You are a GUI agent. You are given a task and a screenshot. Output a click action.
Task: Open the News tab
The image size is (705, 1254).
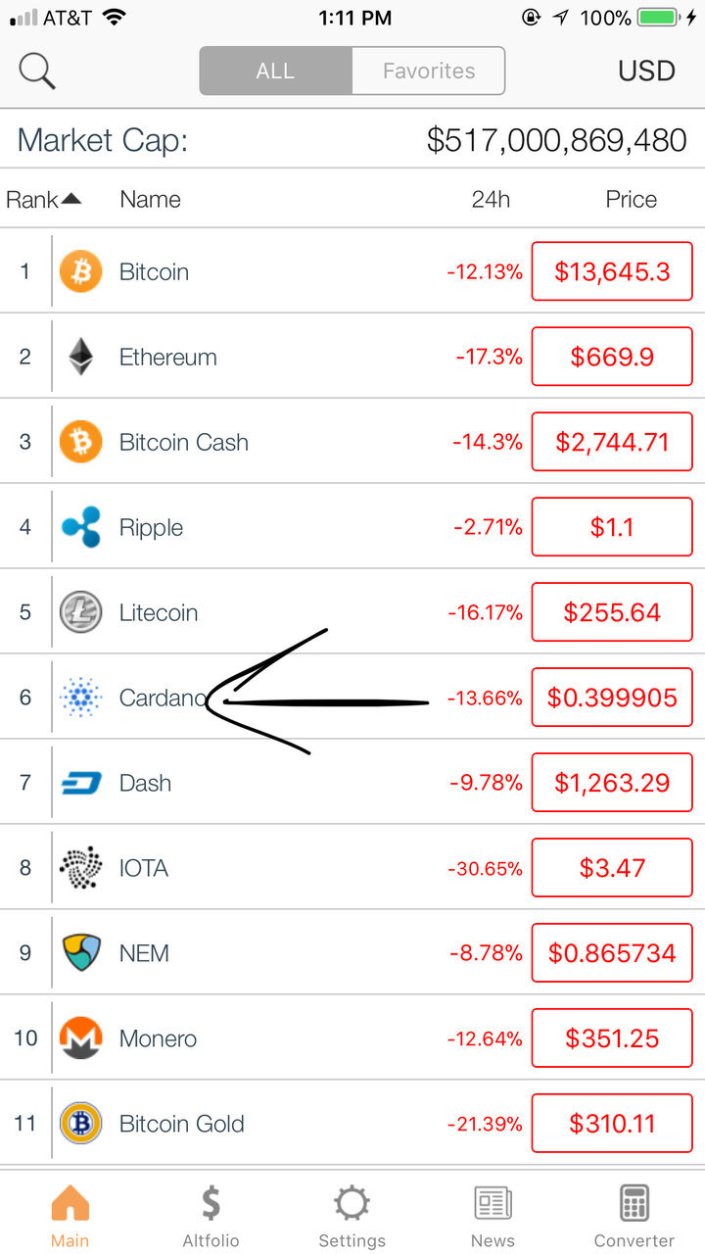[x=493, y=1216]
